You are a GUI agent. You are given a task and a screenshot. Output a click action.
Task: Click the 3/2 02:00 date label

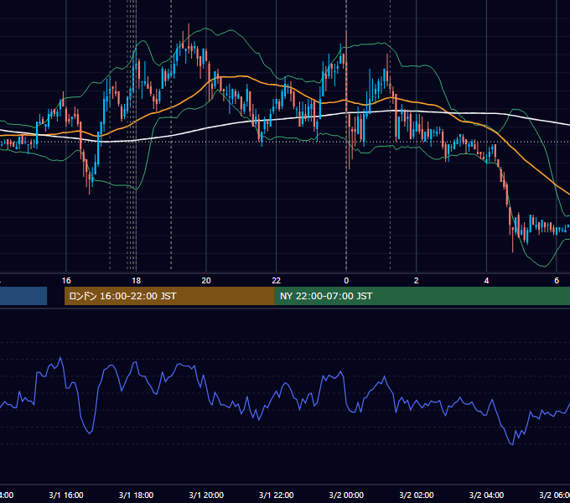coord(417,495)
